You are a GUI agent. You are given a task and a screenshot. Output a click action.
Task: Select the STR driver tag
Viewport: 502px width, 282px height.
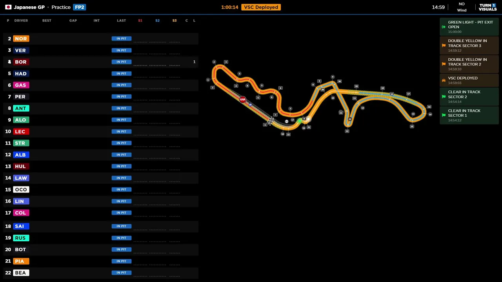click(x=21, y=143)
